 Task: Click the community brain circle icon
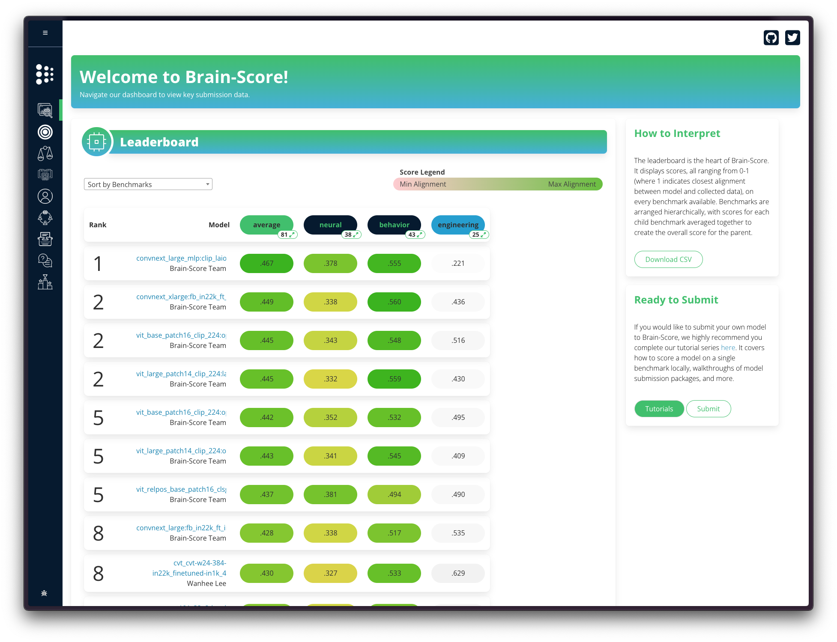pyautogui.click(x=45, y=218)
